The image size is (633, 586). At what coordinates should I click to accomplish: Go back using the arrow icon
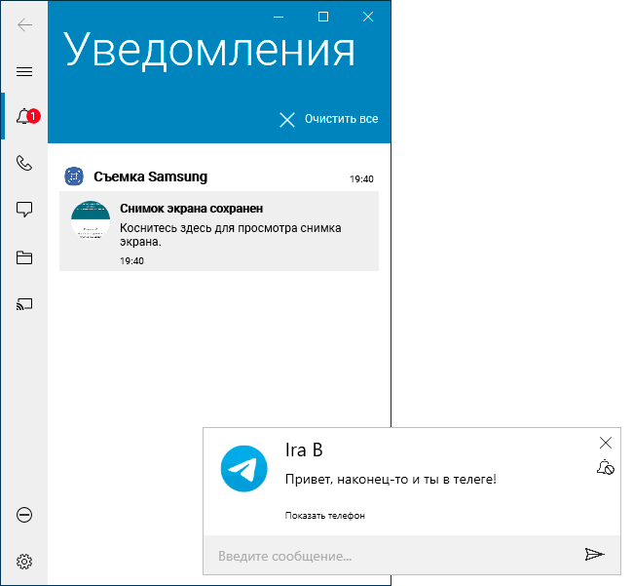(x=24, y=25)
